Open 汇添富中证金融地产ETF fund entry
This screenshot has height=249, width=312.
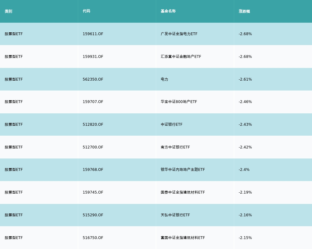[181, 57]
